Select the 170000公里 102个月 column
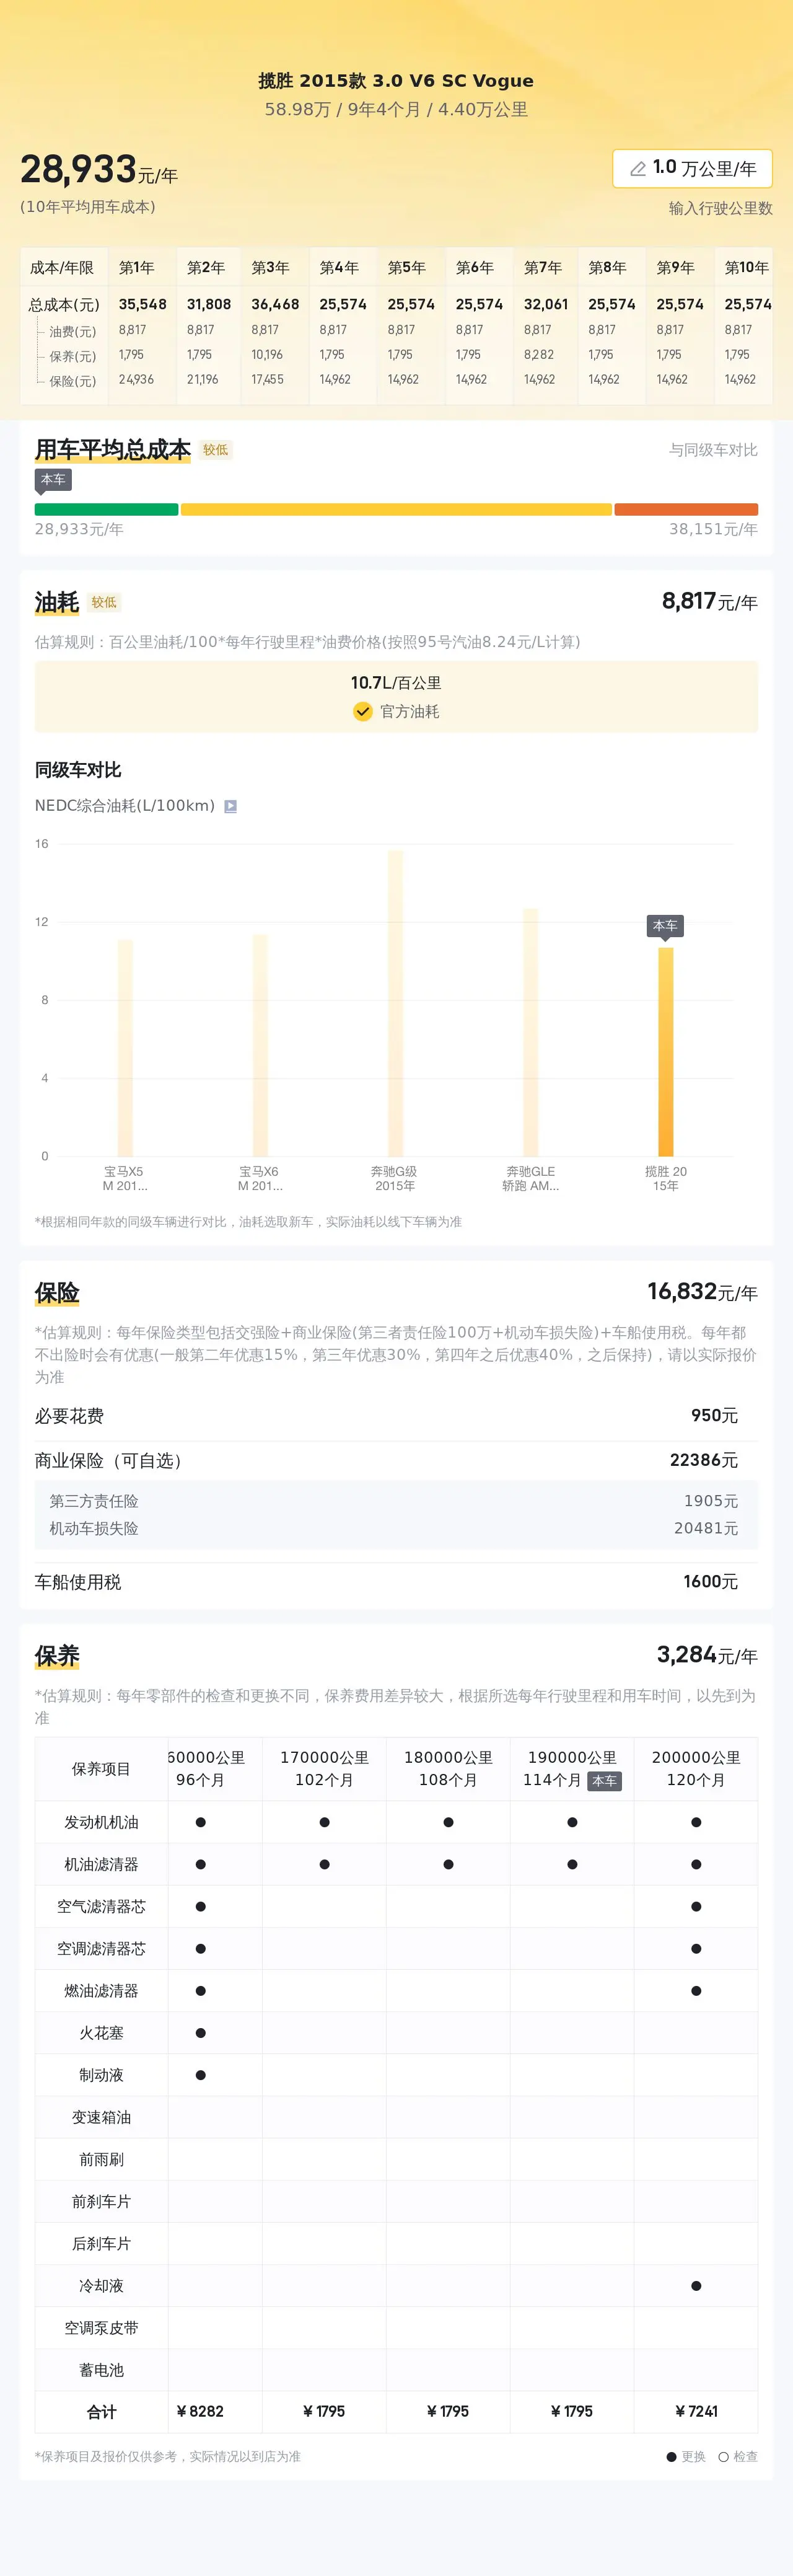This screenshot has width=793, height=2576. pos(324,1769)
